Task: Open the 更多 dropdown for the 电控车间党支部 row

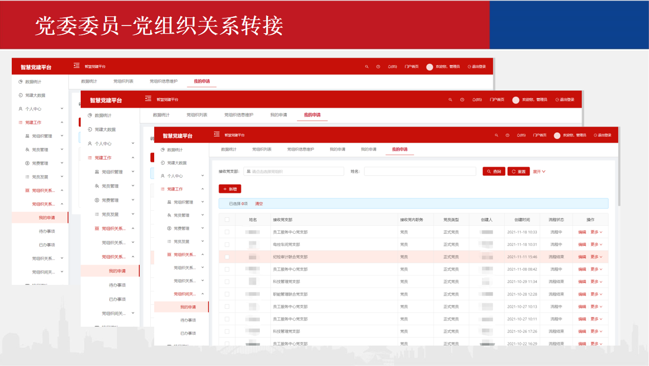Action: (596, 245)
